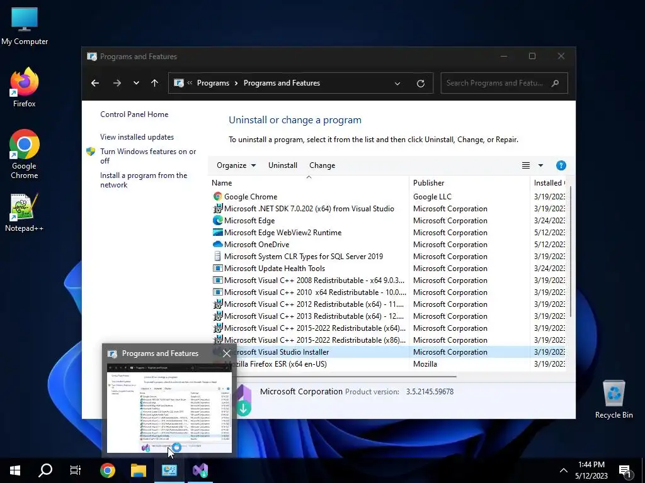Select Programs in the breadcrumb path
Screen dimensions: 645x483
(213, 83)
